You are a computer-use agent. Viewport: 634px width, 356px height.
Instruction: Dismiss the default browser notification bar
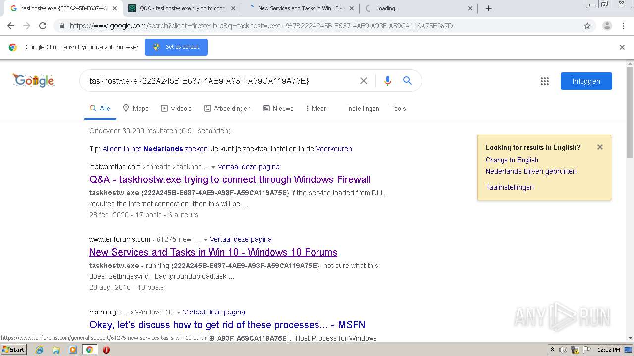pyautogui.click(x=622, y=47)
